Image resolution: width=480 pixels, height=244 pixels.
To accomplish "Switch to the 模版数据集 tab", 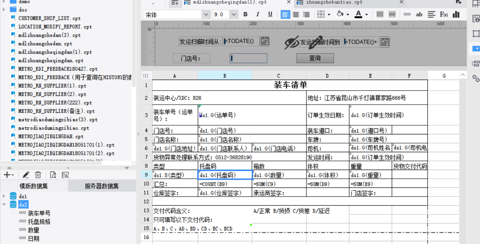I will pos(34,186).
